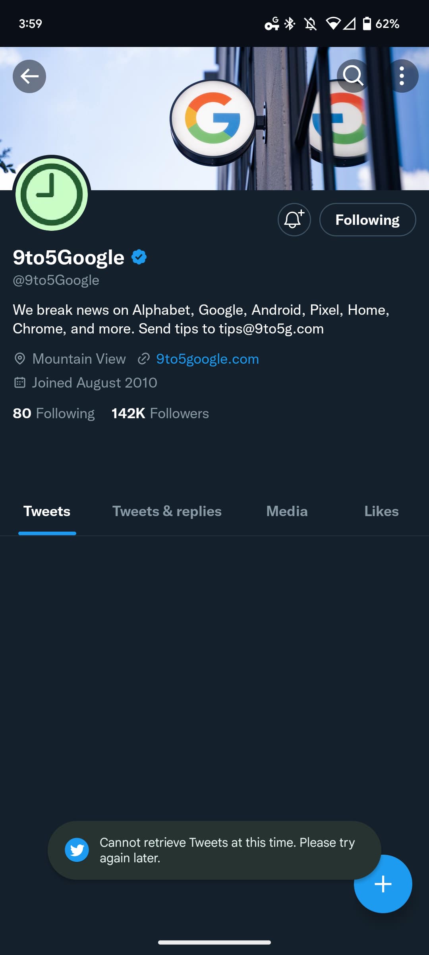The image size is (429, 955).
Task: View the 142K Followers list
Action: (x=160, y=413)
